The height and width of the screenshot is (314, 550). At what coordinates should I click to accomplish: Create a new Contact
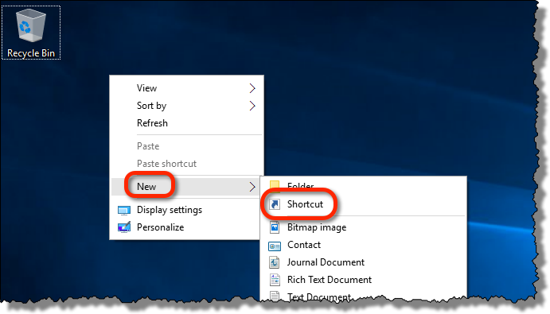tap(364, 245)
